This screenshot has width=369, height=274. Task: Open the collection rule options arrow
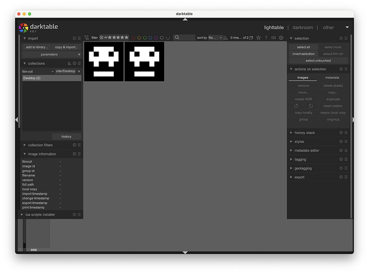tap(79, 71)
